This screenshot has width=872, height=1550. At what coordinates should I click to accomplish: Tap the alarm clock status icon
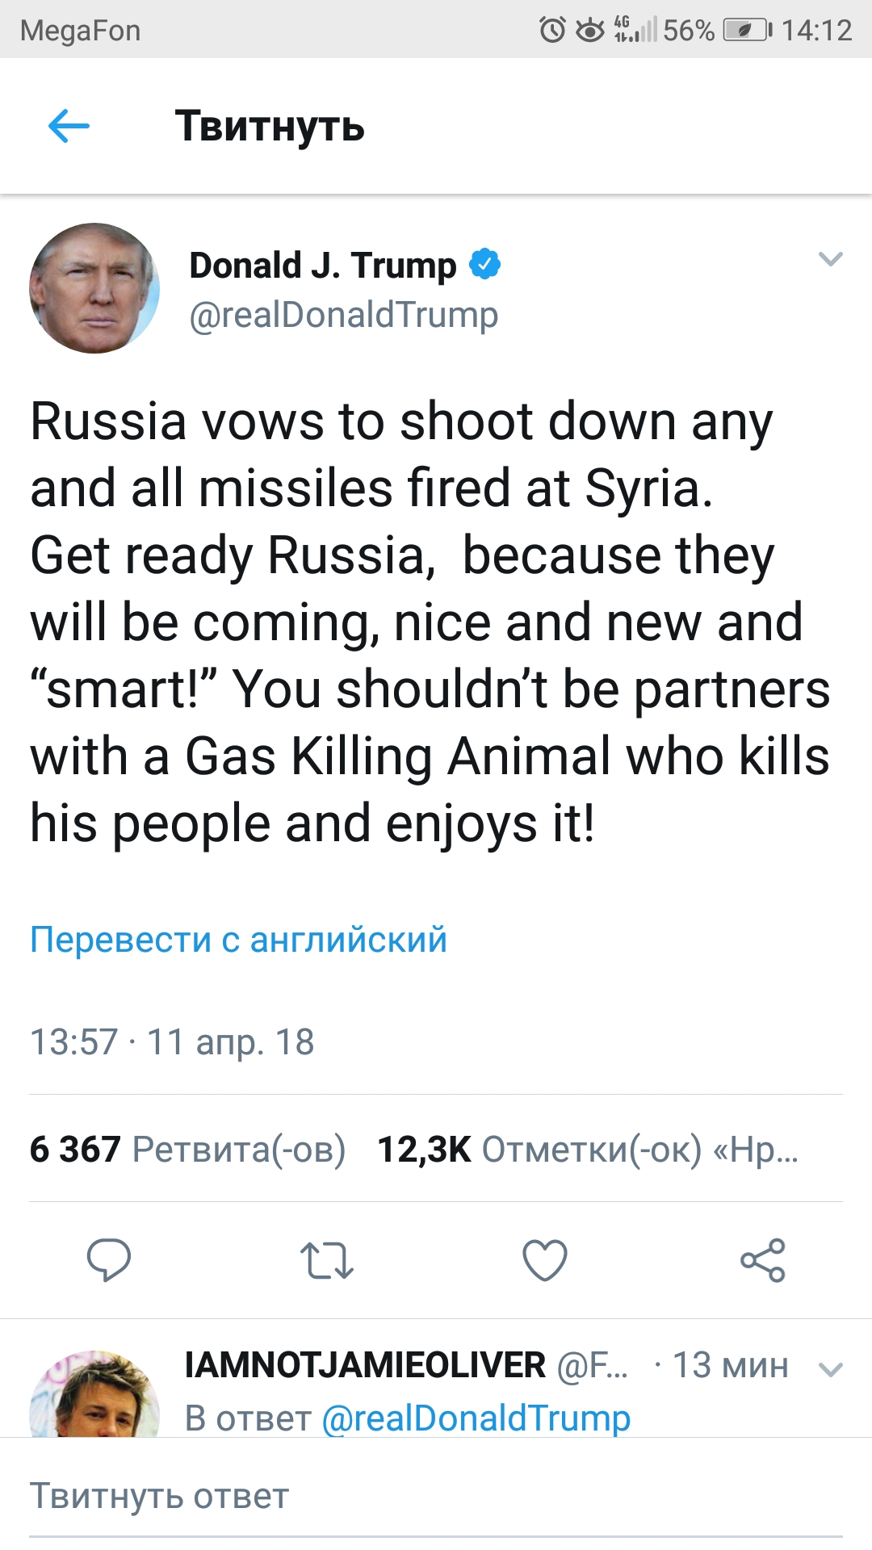pyautogui.click(x=552, y=31)
